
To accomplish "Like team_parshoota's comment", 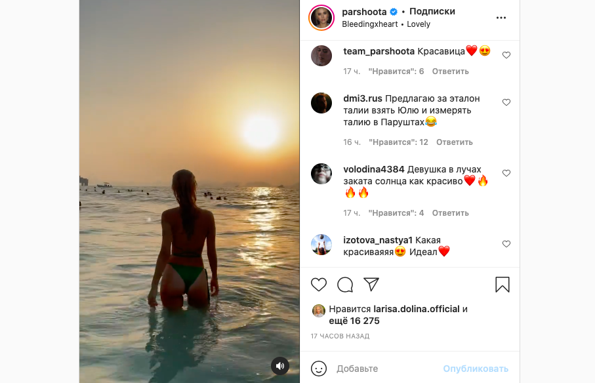I will pos(506,55).
